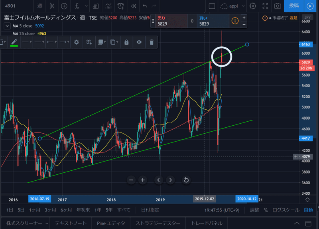Open the weekly interval selector 週
The image size is (319, 229).
click(39, 6)
